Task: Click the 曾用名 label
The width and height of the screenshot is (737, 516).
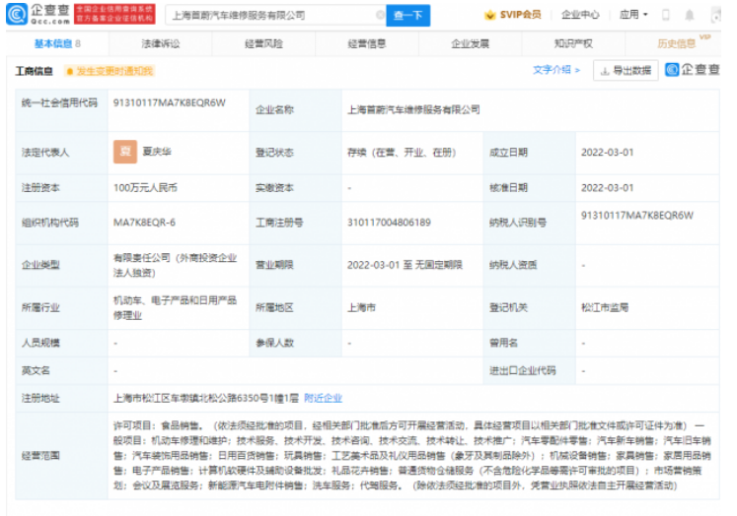Action: pos(503,343)
